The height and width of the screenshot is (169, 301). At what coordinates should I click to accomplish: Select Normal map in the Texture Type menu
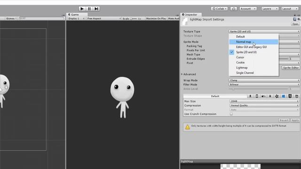(254, 42)
